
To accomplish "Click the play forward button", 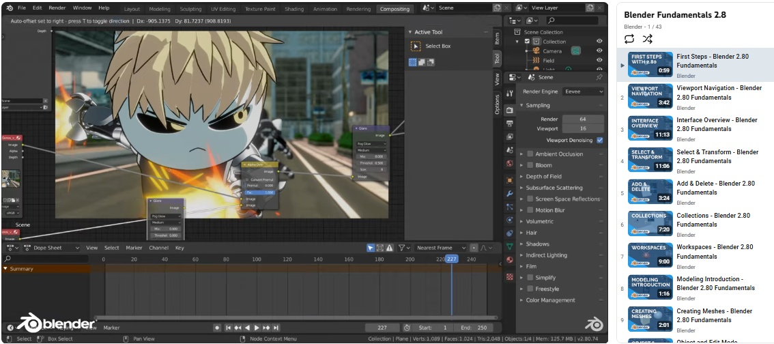I will pyautogui.click(x=257, y=328).
